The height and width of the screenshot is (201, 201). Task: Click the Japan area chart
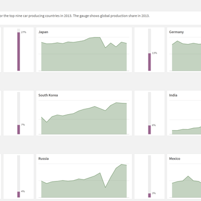84,54
